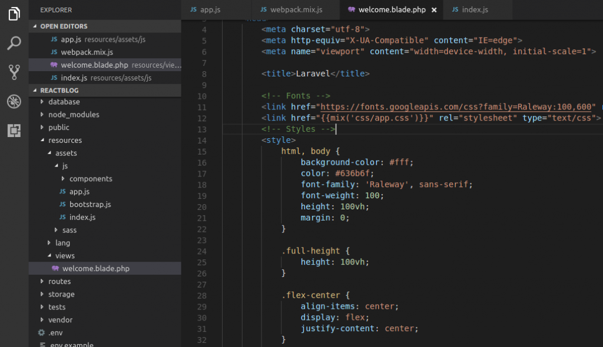Click the justify-content center declaration
The width and height of the screenshot is (603, 347).
click(x=359, y=329)
